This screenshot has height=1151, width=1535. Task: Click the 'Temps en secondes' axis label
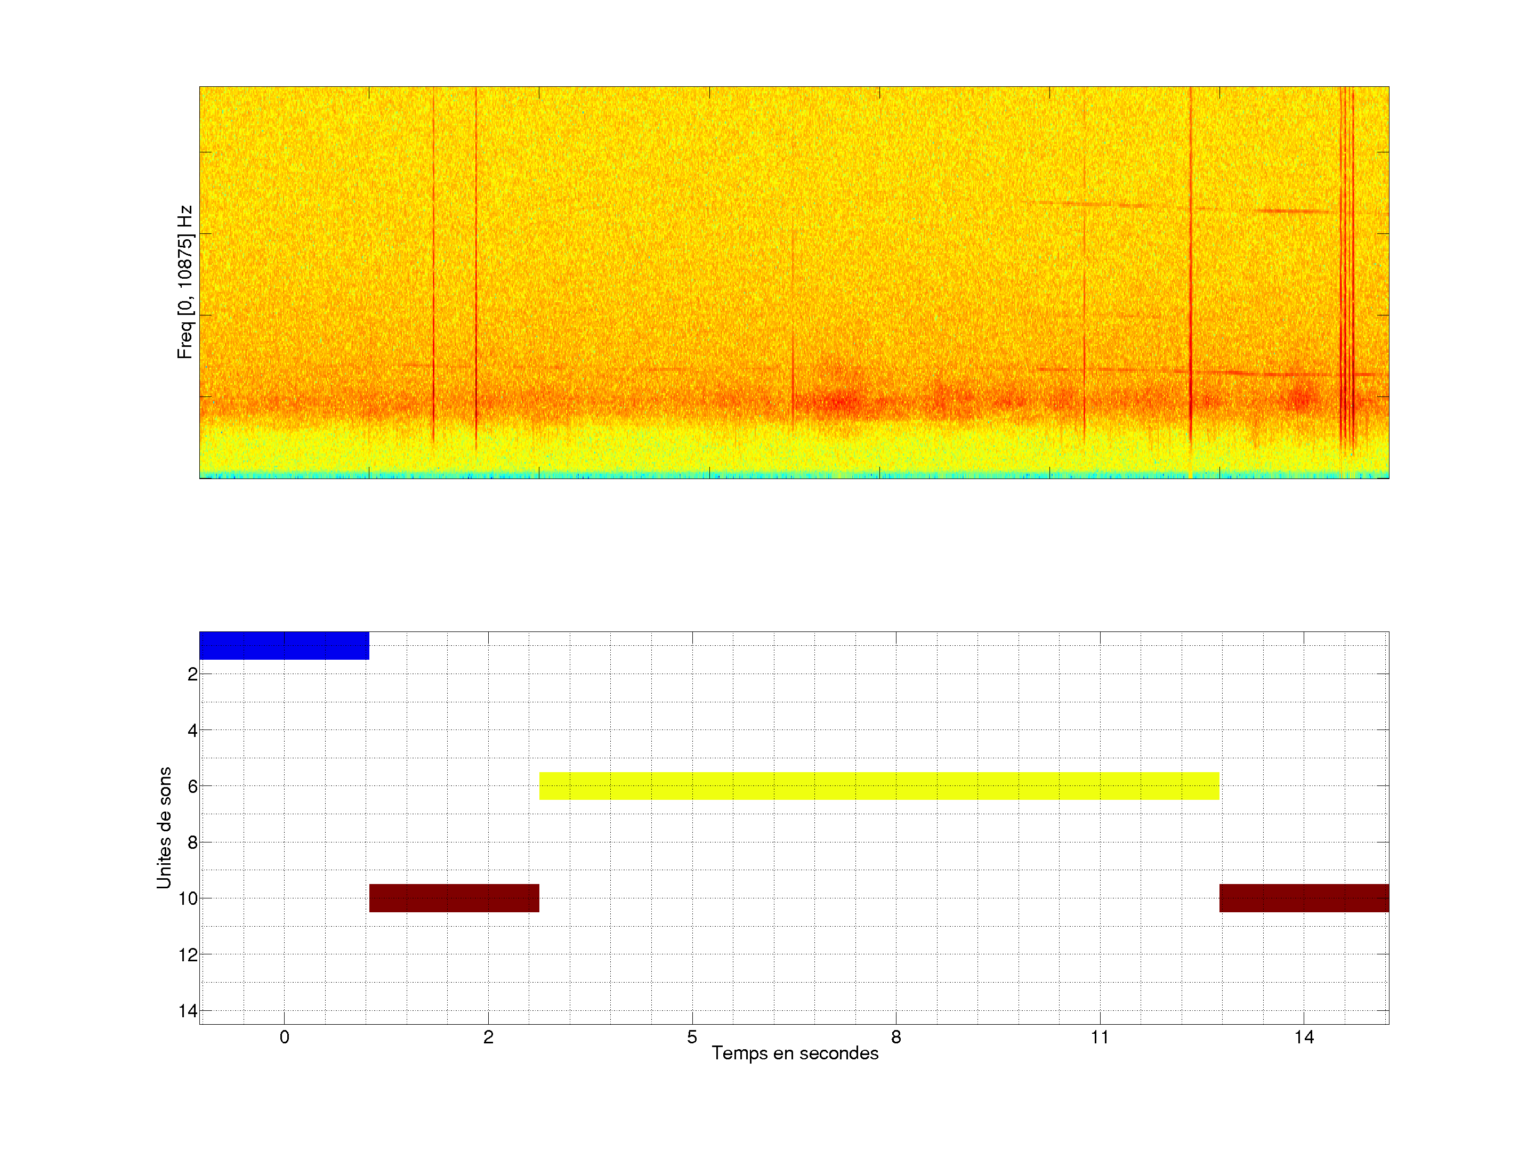(x=795, y=1053)
